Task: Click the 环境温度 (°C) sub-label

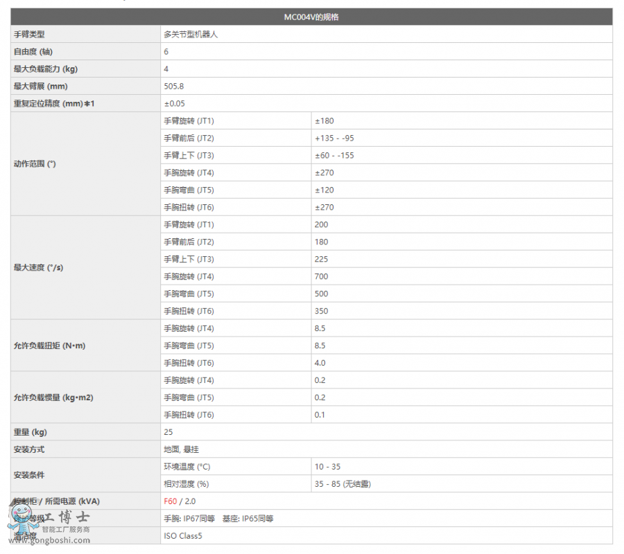Action: point(187,467)
